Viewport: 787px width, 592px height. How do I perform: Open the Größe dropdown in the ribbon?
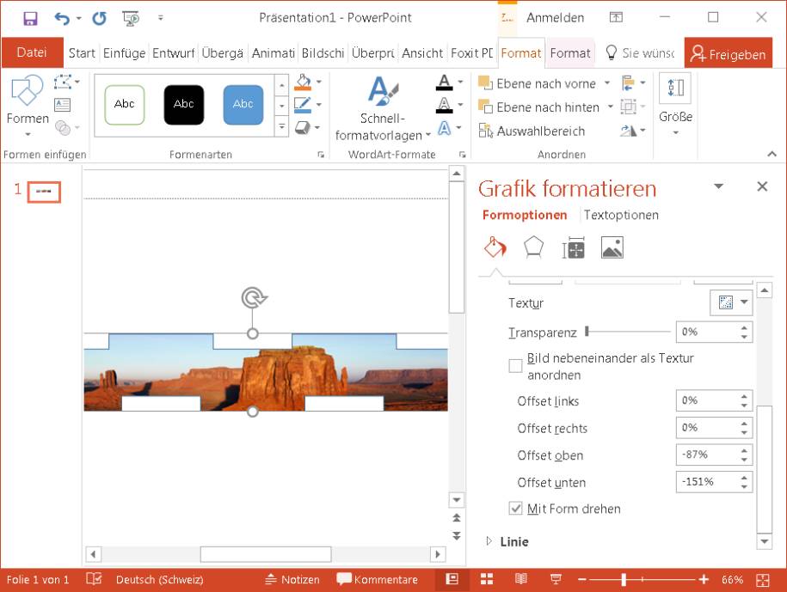point(675,103)
